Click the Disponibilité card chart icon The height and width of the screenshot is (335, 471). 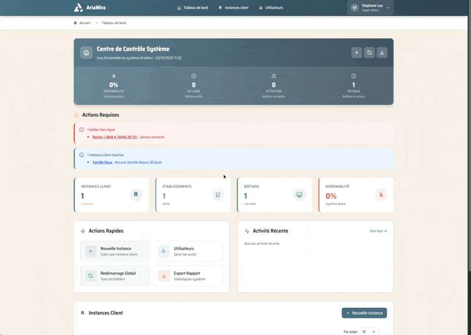point(381,195)
